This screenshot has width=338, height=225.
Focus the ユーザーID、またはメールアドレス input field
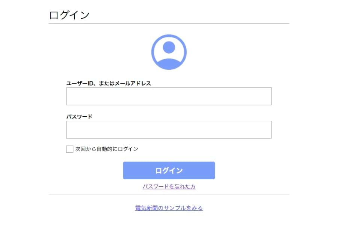coord(169,96)
